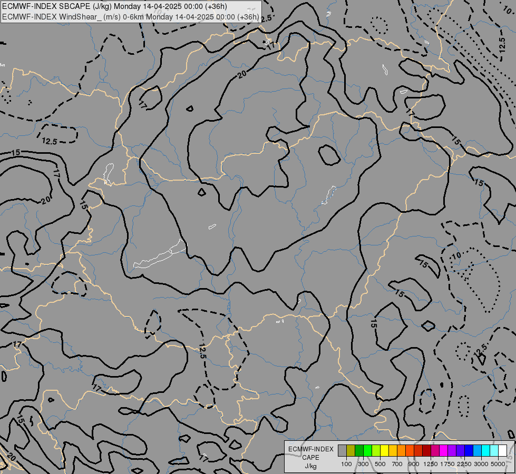Click the legend label "1250"
Image resolution: width=516 pixels, height=474 pixels.
431,464
